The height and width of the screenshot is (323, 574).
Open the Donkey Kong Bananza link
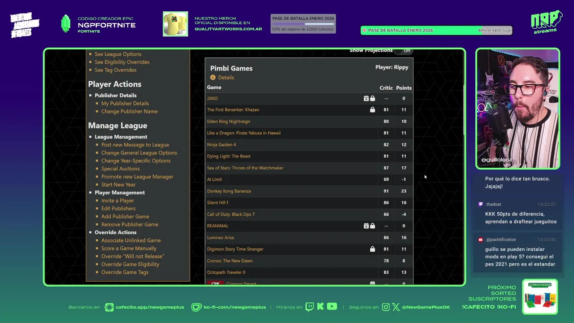tap(229, 191)
